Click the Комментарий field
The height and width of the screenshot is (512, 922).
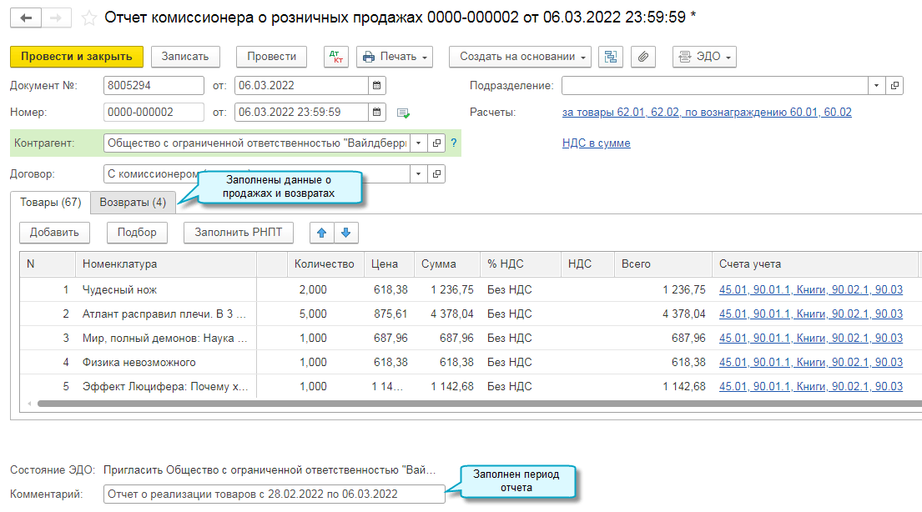(274, 494)
